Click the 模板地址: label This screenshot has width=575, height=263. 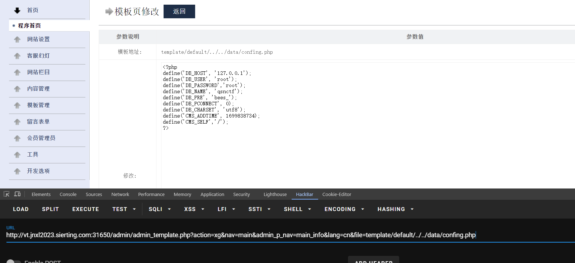coord(130,52)
